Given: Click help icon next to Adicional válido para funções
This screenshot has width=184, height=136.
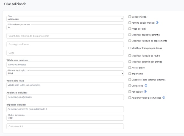Looking at the screenshot, I should pos(164,98).
